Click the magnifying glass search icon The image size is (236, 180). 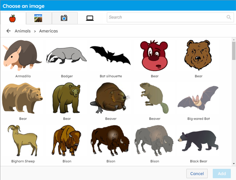click(x=229, y=17)
